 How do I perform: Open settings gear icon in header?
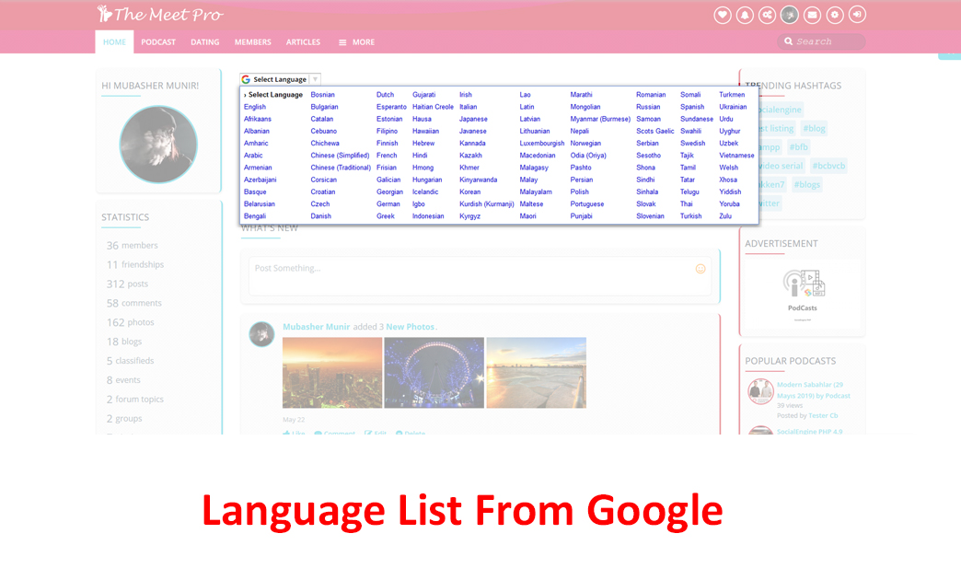[x=835, y=15]
